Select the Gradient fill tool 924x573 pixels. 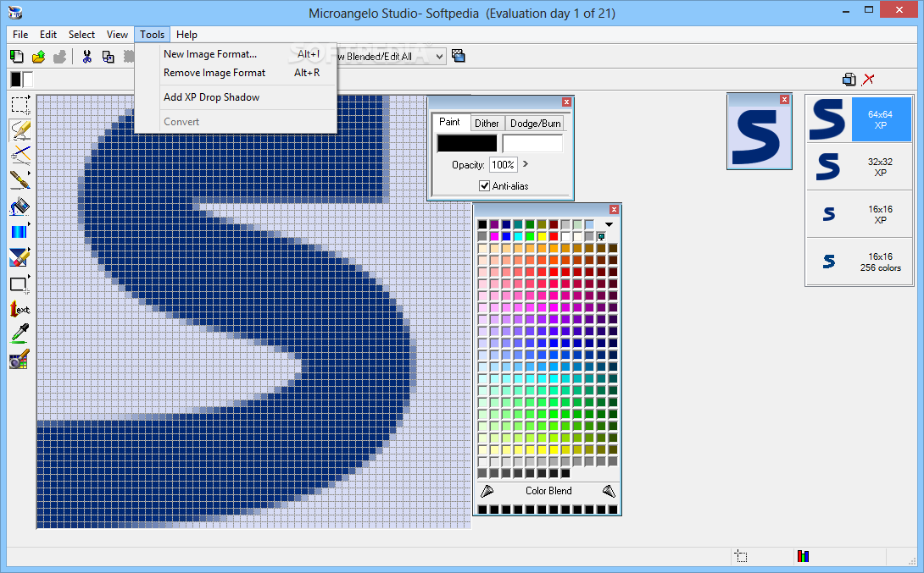[x=20, y=232]
